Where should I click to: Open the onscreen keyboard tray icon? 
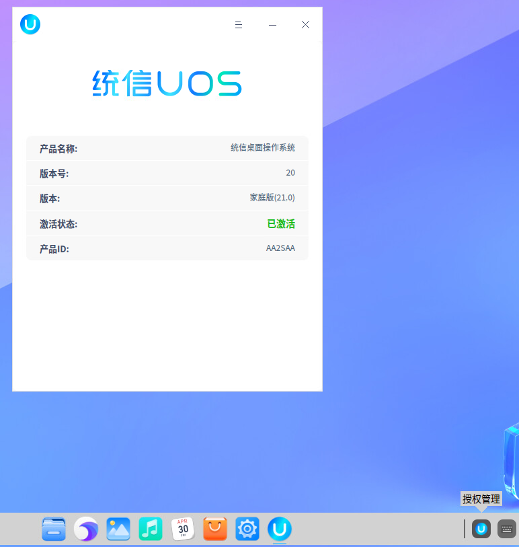point(506,529)
